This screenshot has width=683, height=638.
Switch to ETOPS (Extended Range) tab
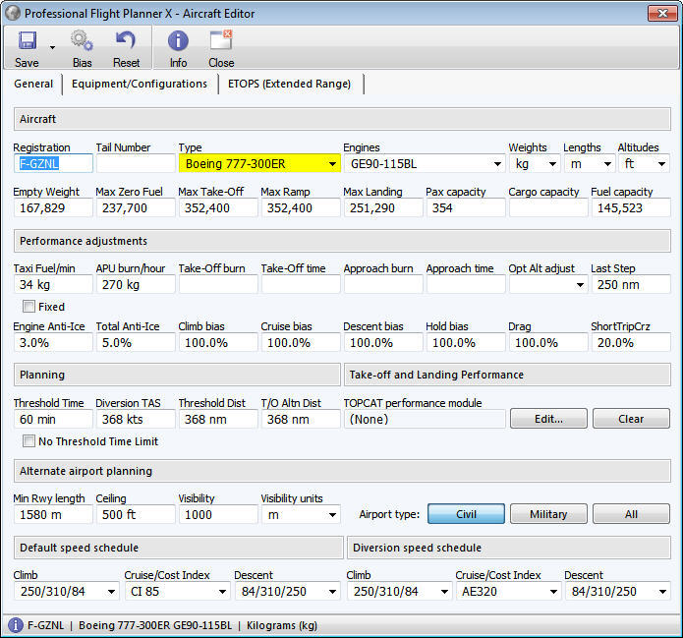pyautogui.click(x=289, y=84)
